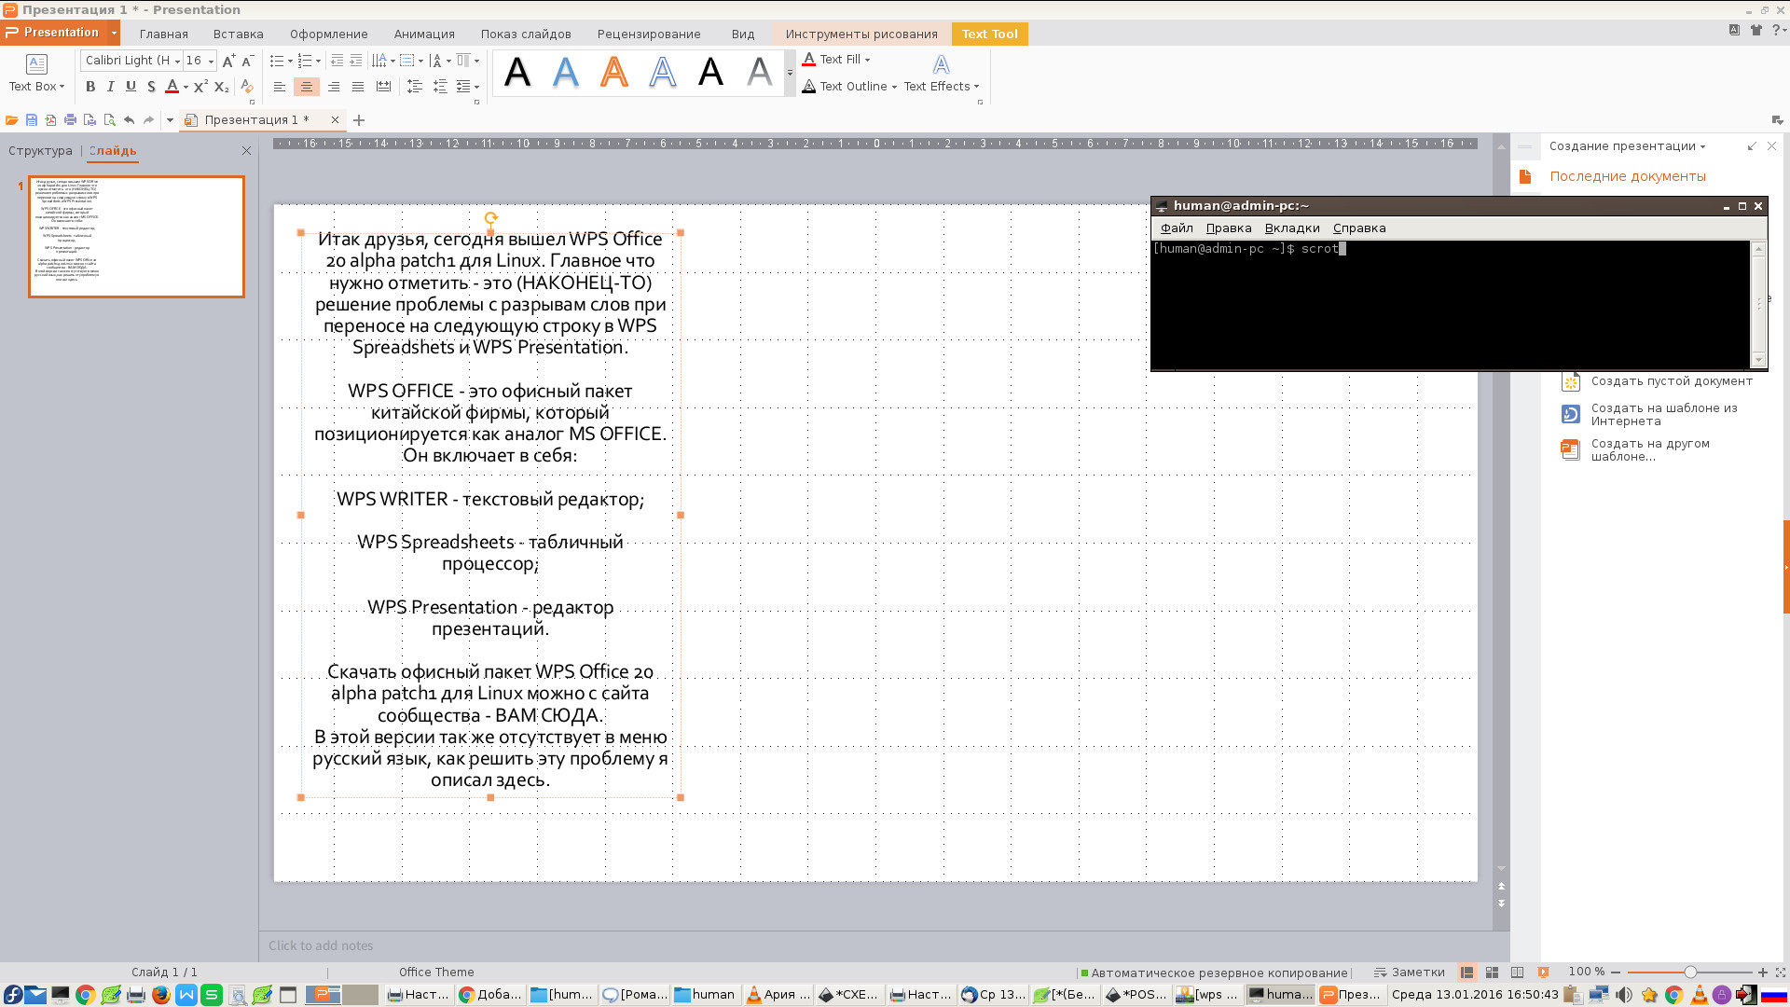1790x1007 pixels.
Task: Increase indent of paragraph
Action: pos(356,61)
